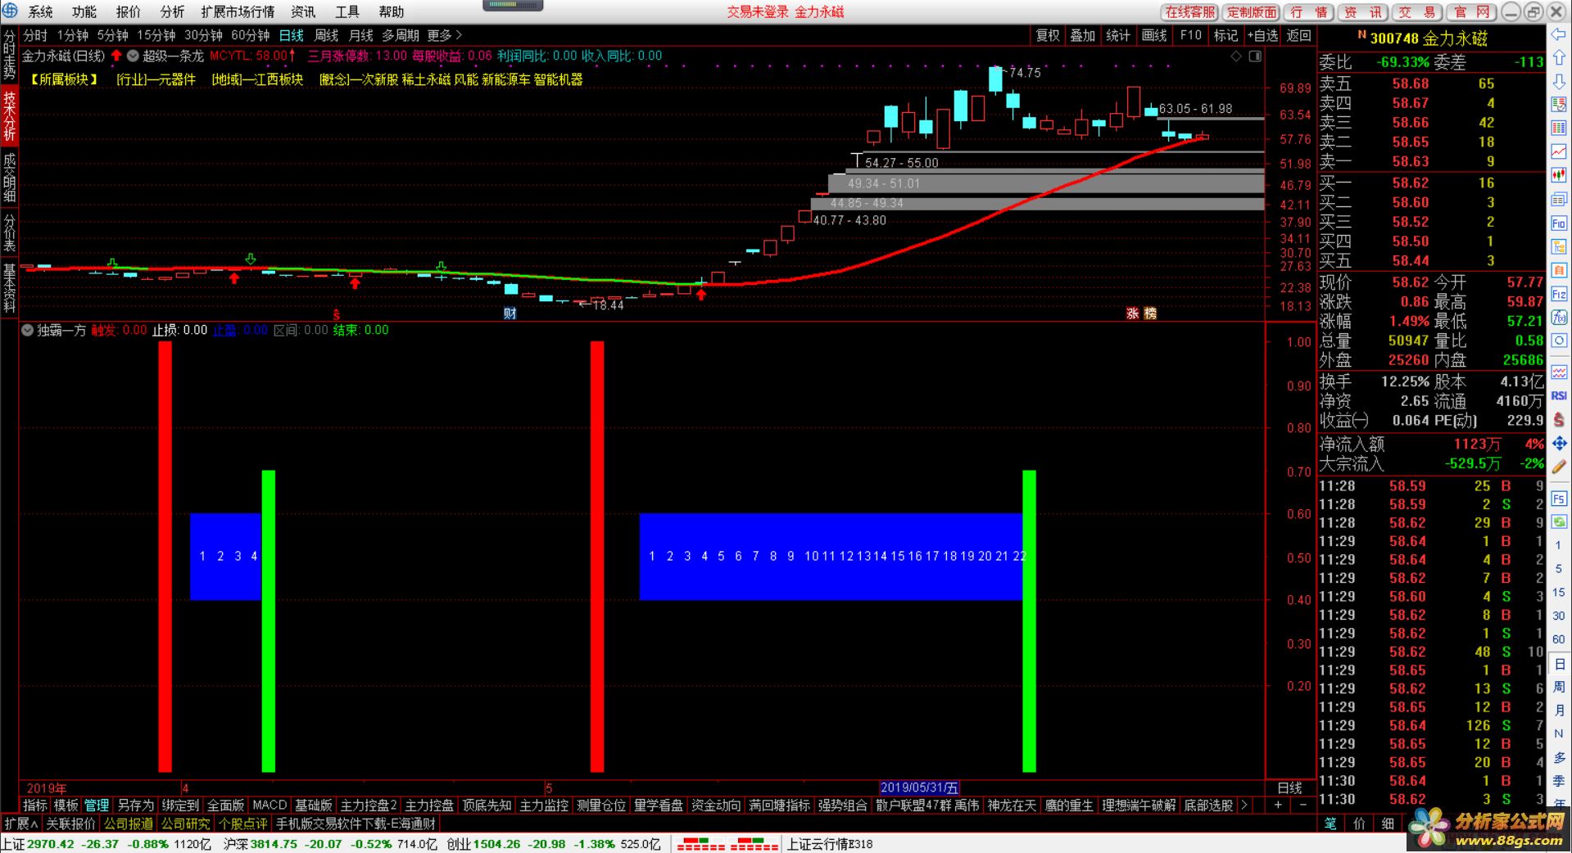This screenshot has height=853, width=1572.
Task: Click the wavy lines indicator icon in sidebar
Action: point(1558,372)
